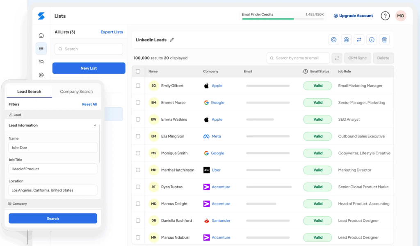Switch to the Lead Search tab
Viewport: 420px width, 246px height.
coord(29,91)
